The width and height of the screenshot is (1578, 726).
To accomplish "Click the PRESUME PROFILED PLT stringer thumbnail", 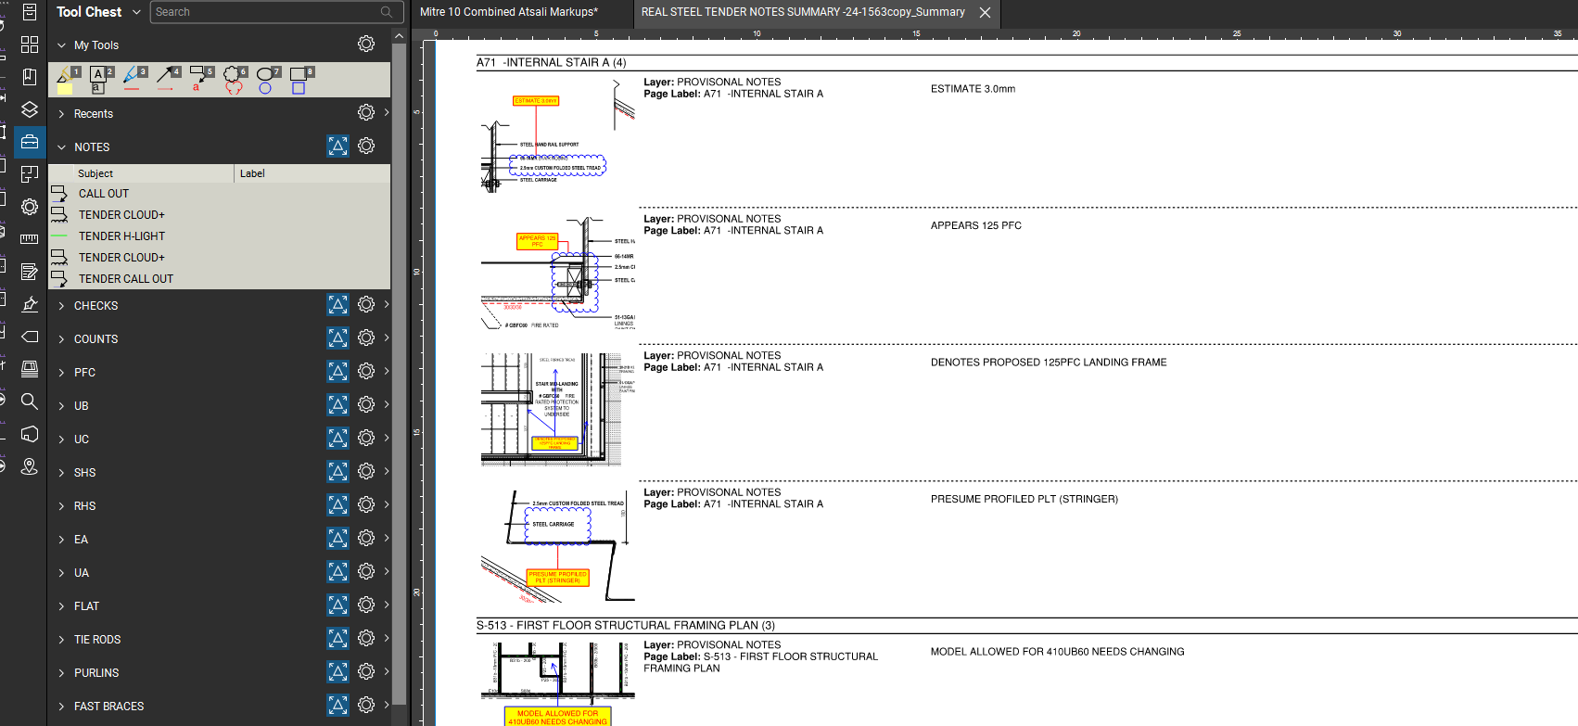I will pos(557,547).
